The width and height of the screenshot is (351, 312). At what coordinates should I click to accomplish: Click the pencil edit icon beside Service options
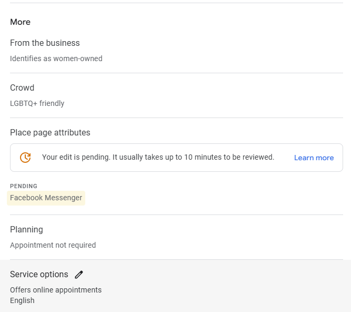coord(79,275)
